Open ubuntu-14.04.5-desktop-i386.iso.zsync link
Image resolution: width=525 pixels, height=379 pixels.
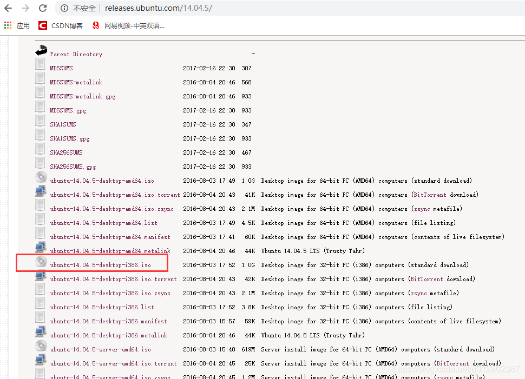[110, 293]
